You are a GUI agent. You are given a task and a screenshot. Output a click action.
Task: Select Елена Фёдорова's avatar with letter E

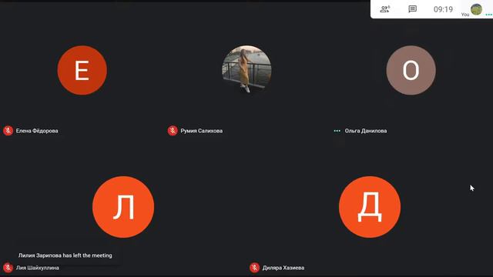(x=82, y=70)
